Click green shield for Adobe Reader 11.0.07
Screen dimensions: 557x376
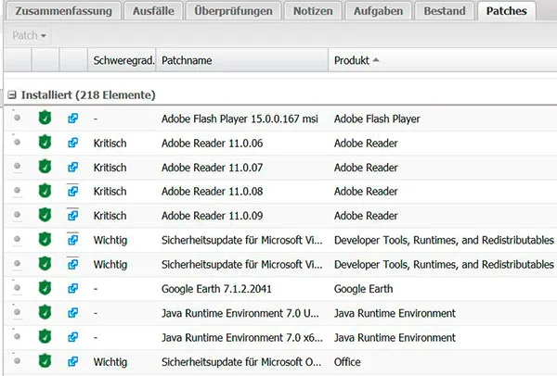coord(45,166)
